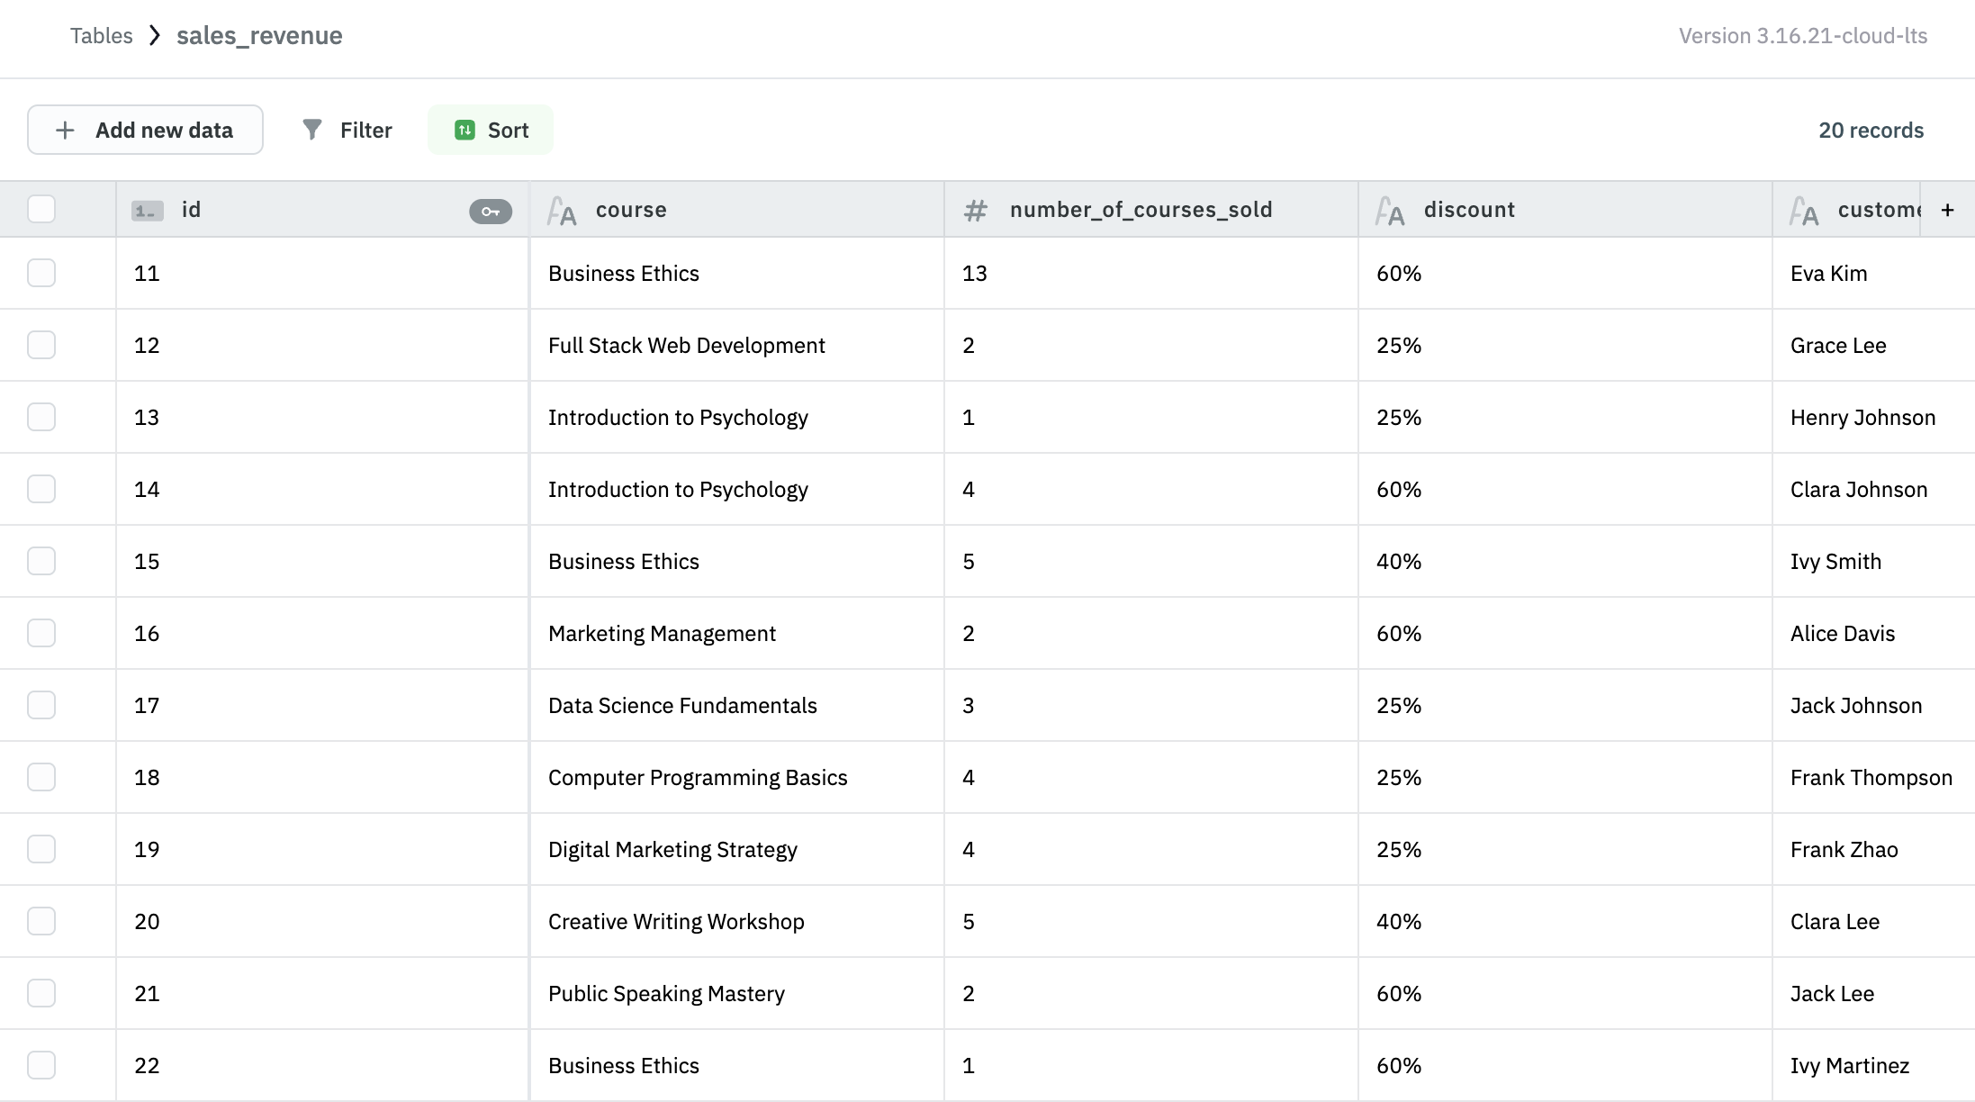Expand the breadcrumb chevron after Tables

click(155, 35)
